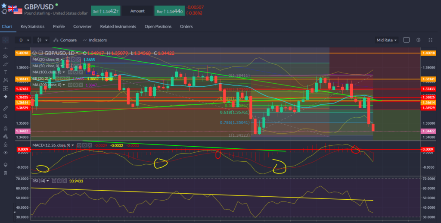The image size is (441, 223).
Task: Expand the Mid Rate dropdown
Action: click(386, 40)
